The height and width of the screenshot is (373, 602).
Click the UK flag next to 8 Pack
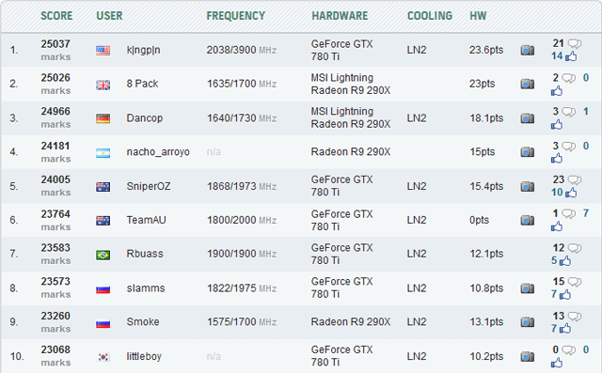click(x=103, y=85)
